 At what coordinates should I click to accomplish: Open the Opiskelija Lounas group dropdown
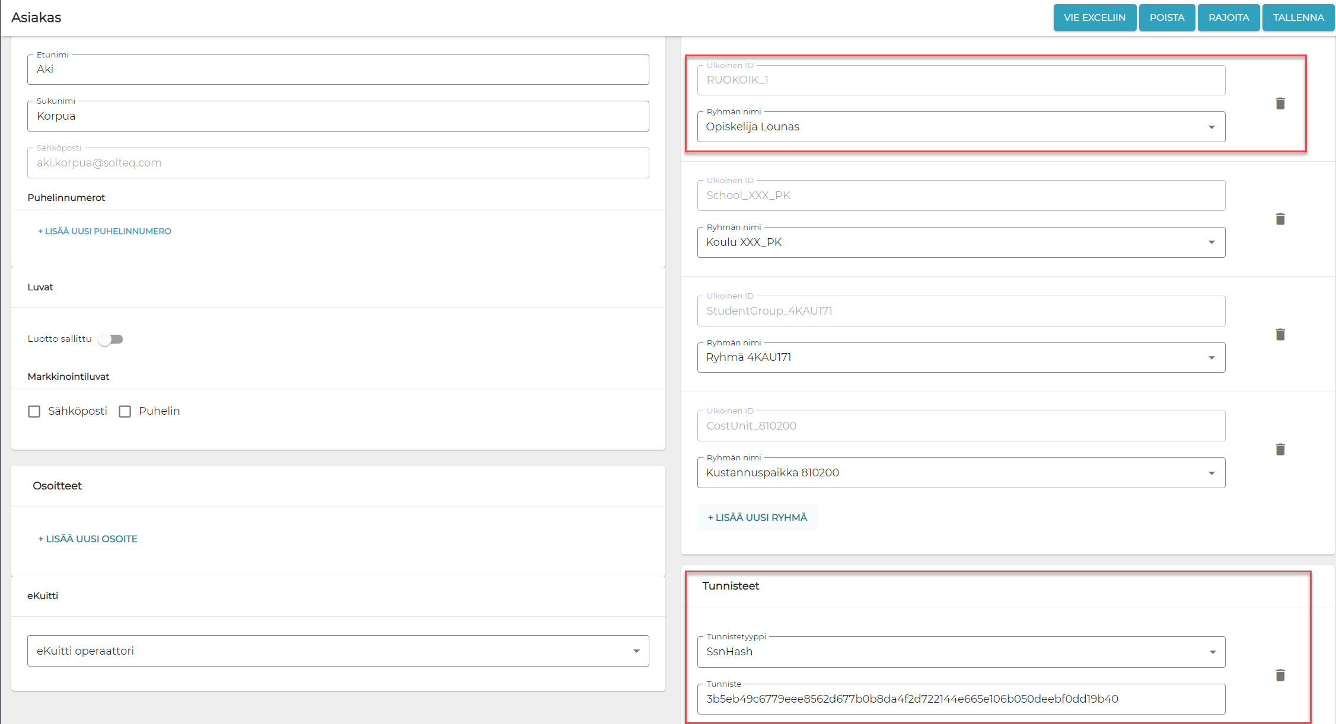click(961, 127)
